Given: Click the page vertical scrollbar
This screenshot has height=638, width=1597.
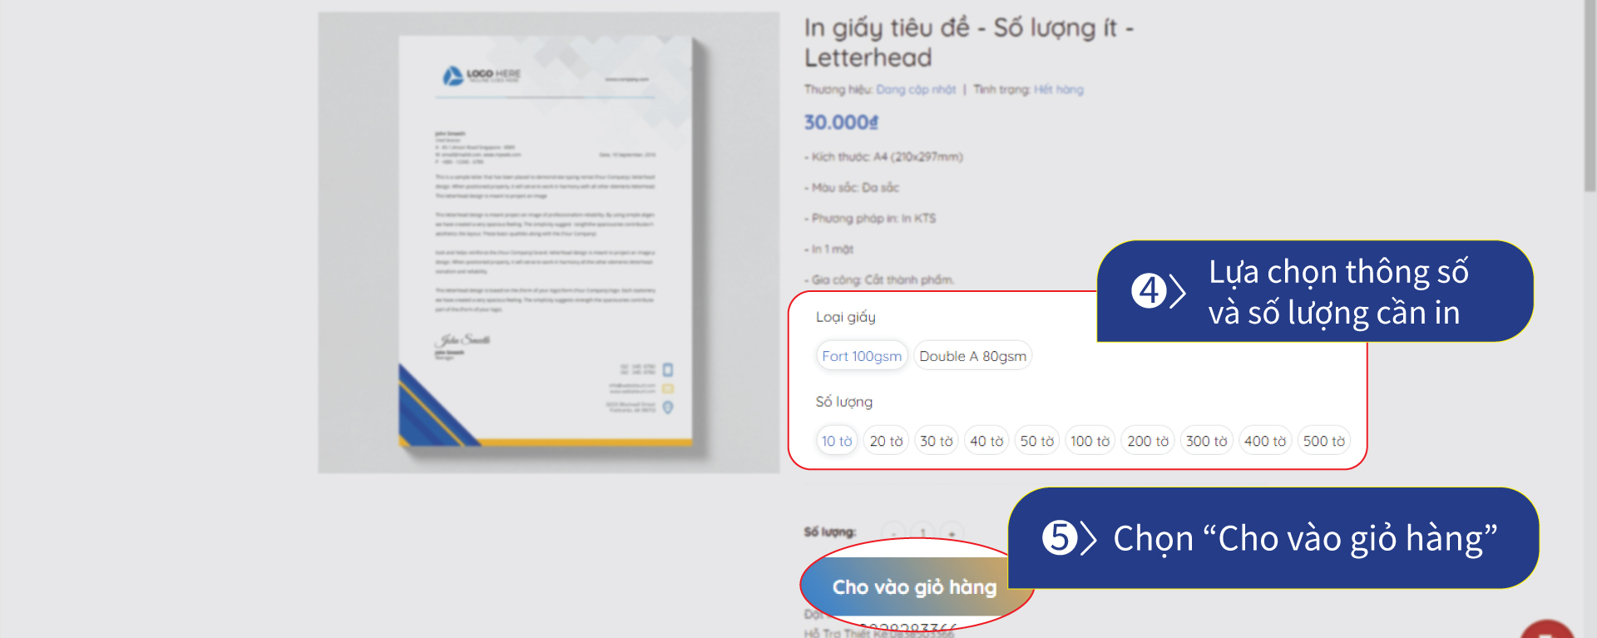Looking at the screenshot, I should (x=1590, y=319).
